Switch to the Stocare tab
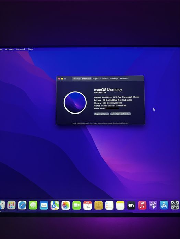 104,79
